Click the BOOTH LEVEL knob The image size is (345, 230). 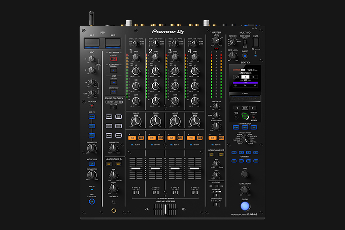click(216, 126)
